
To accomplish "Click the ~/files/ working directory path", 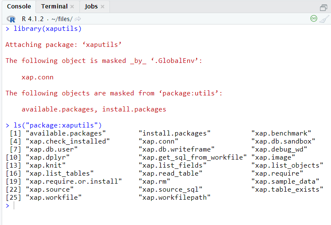I will 62,19.
